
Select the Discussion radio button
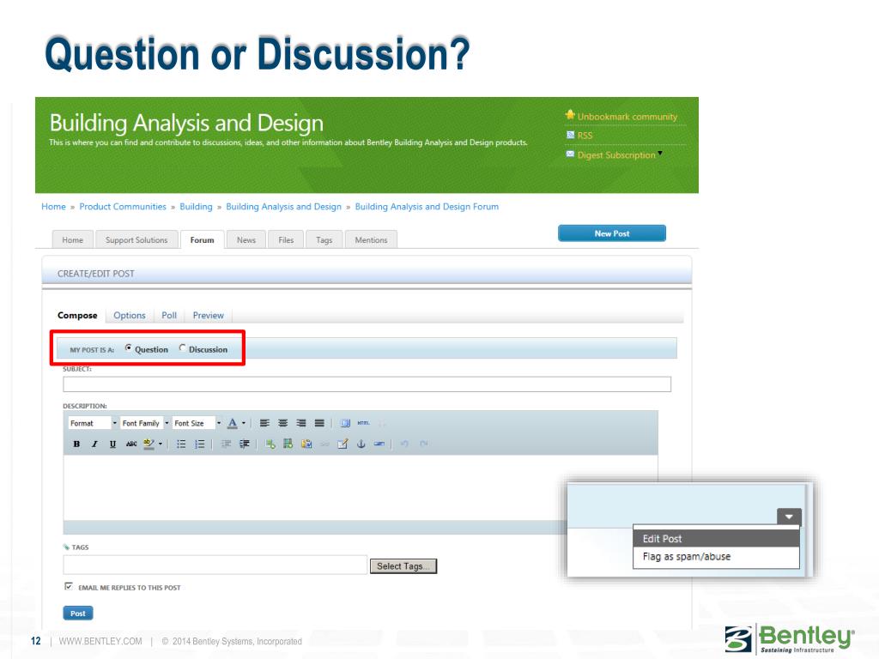click(x=183, y=348)
